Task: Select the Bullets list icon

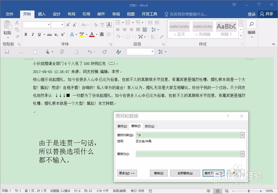Action: point(118,23)
